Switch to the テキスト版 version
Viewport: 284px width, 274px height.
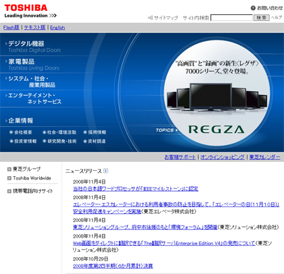[35, 28]
